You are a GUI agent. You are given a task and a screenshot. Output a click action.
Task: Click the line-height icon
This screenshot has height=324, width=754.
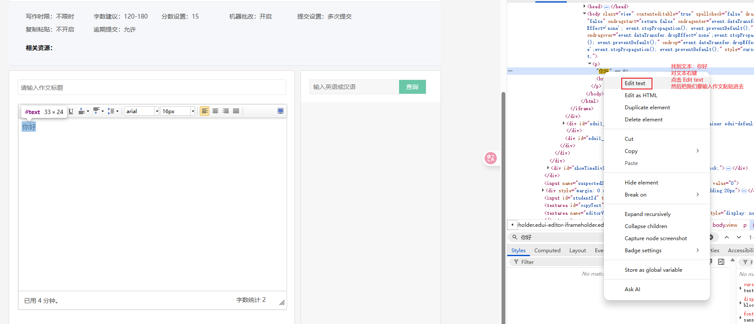pyautogui.click(x=111, y=111)
